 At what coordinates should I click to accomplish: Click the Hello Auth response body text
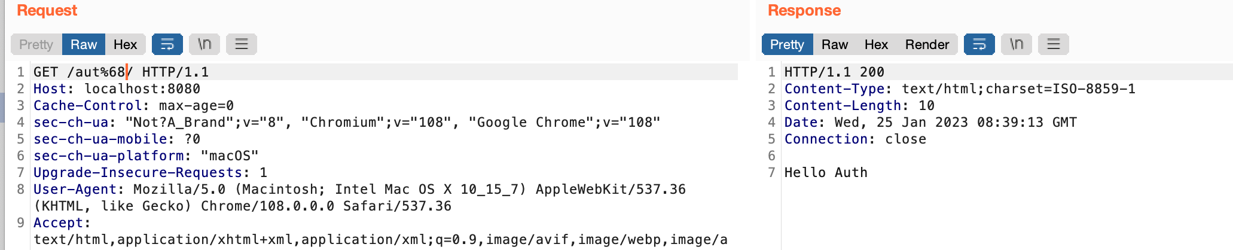[826, 172]
